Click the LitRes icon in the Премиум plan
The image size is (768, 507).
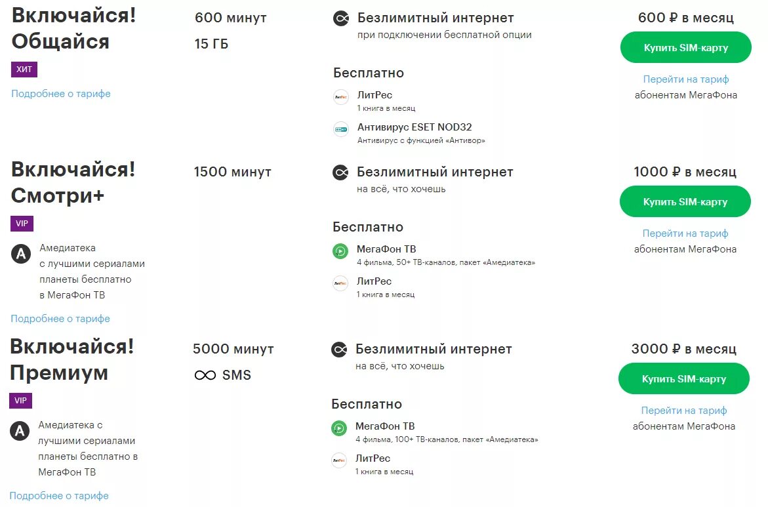339,460
